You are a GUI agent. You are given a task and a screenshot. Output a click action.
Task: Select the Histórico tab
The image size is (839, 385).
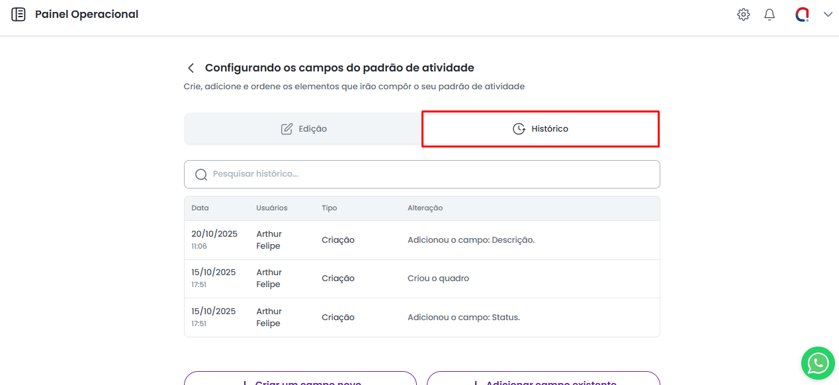(541, 129)
